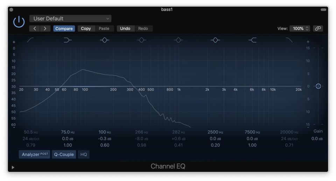The image size is (336, 181).
Task: Toggle the low shelf band icon
Action: click(x=68, y=40)
